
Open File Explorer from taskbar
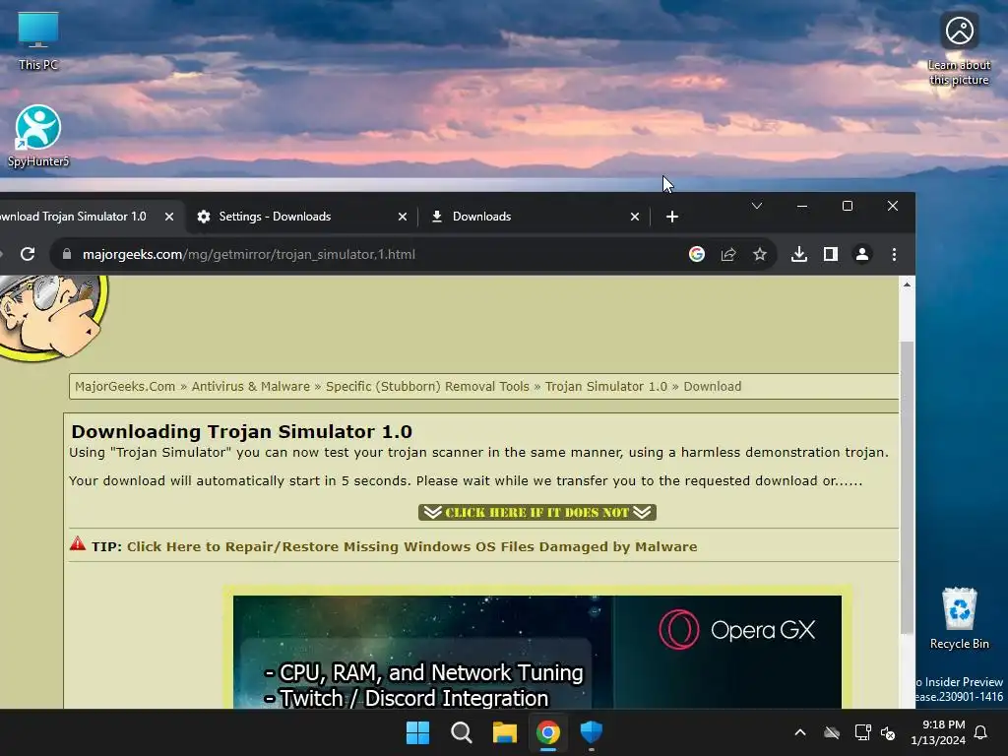505,732
